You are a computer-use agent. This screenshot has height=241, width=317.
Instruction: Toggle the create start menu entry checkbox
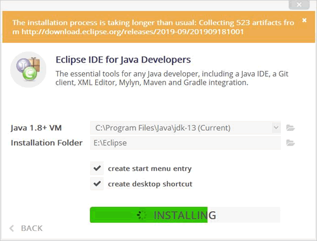point(97,168)
